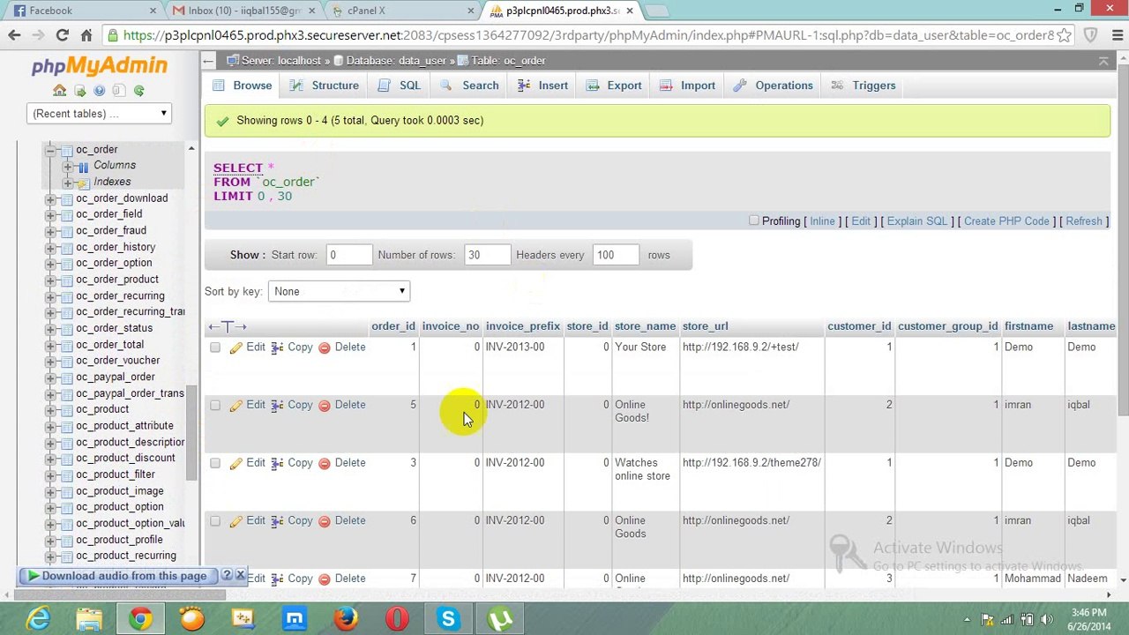Screen dimensions: 1129x635
Task: Check the row checkbox for order 1
Action: (215, 347)
